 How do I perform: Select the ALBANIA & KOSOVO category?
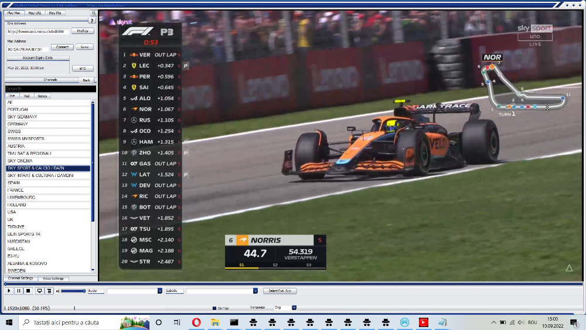click(48, 264)
